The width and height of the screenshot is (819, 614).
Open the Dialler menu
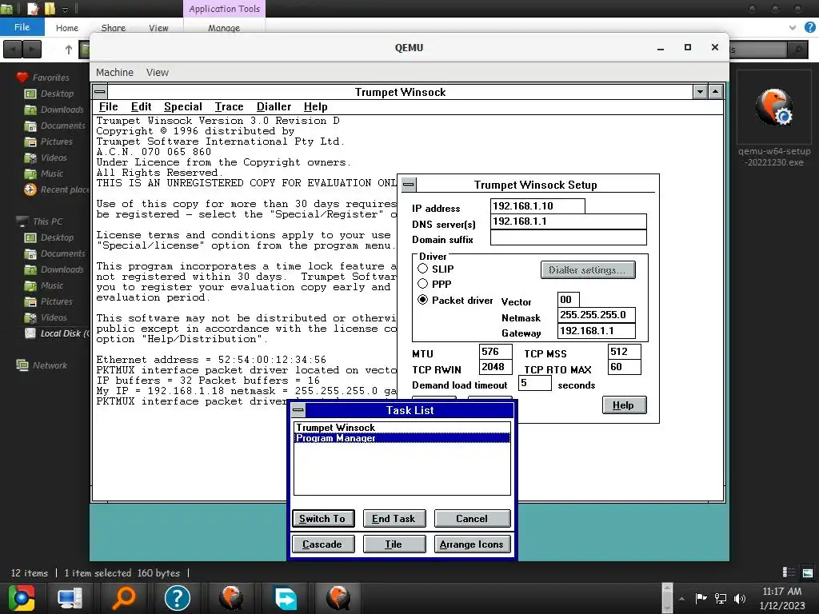(x=274, y=106)
